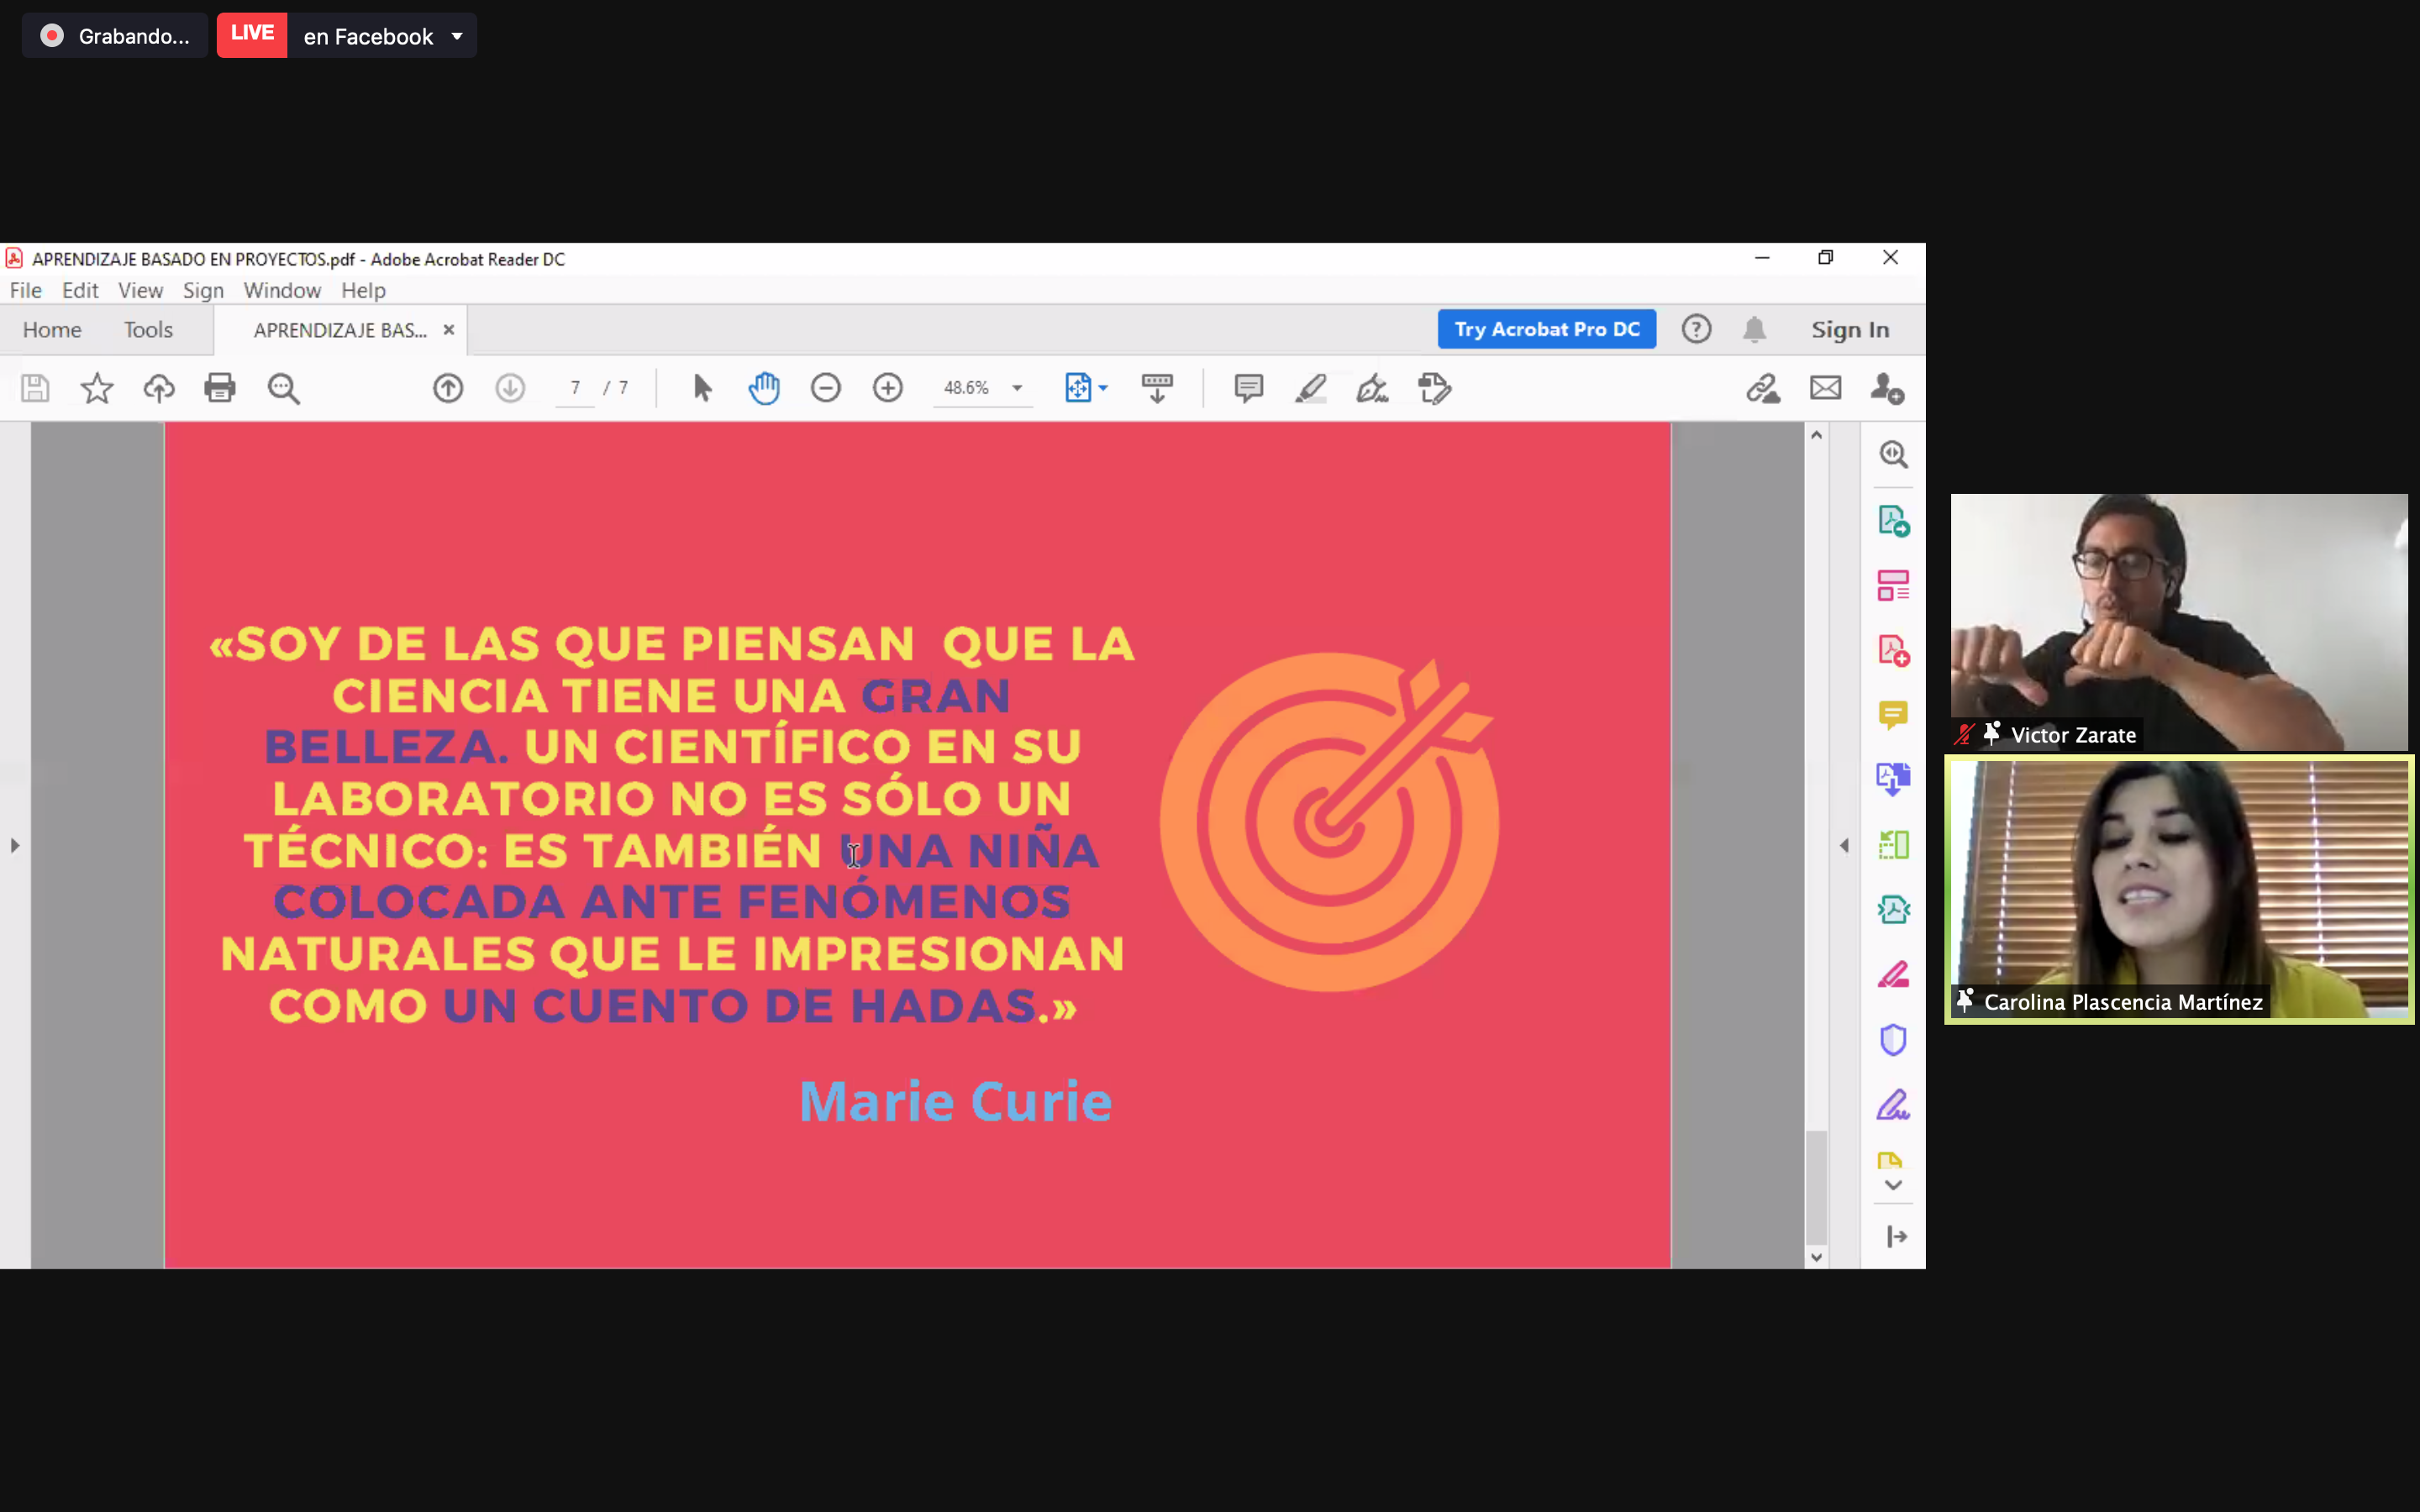Toggle the highlight text pen tool
This screenshot has width=2420, height=1512.
click(x=1310, y=388)
